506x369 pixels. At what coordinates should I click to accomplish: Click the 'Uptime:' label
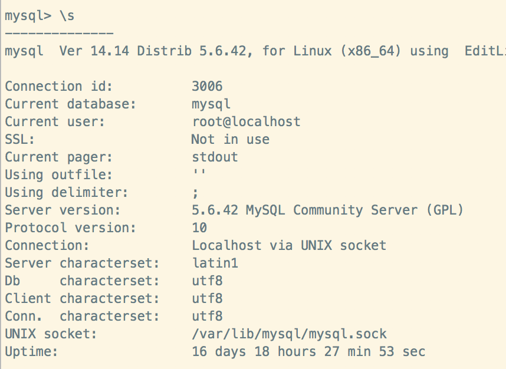pyautogui.click(x=32, y=352)
